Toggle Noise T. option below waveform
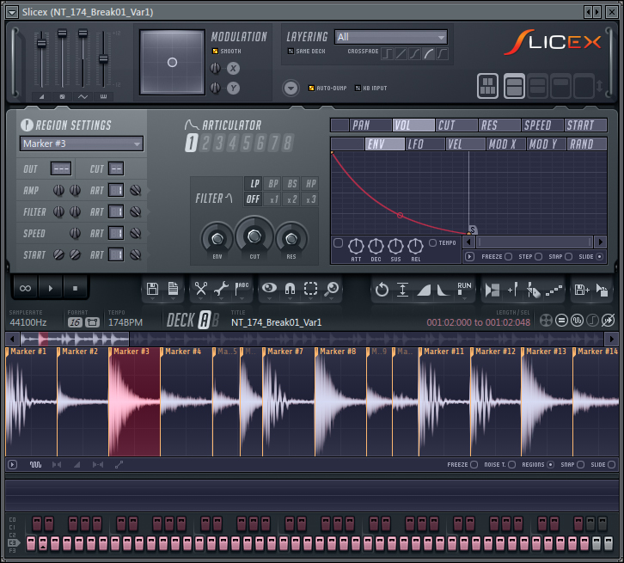The width and height of the screenshot is (624, 563). [511, 464]
